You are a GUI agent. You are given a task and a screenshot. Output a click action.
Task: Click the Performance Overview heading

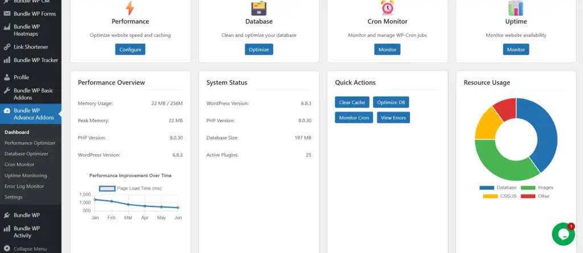111,82
